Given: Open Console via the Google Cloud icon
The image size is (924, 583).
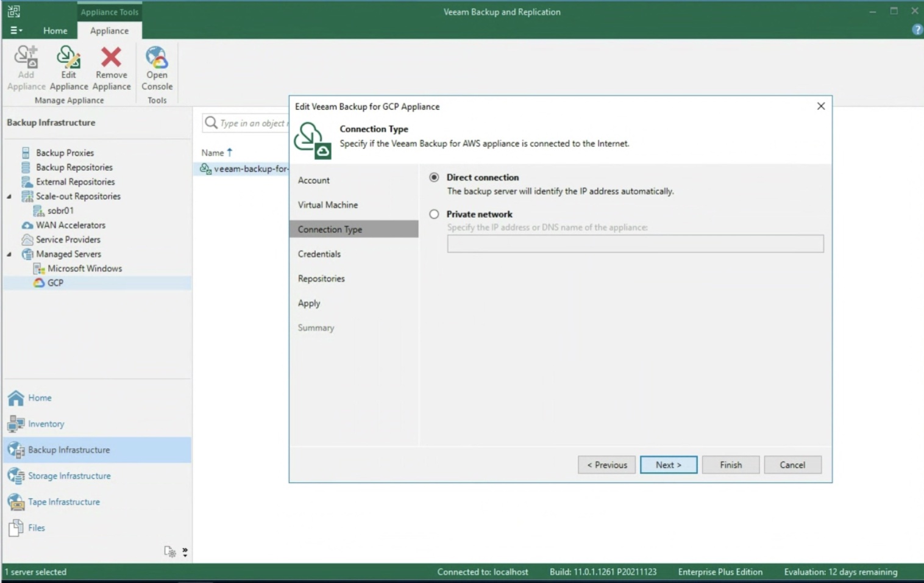Looking at the screenshot, I should (157, 57).
